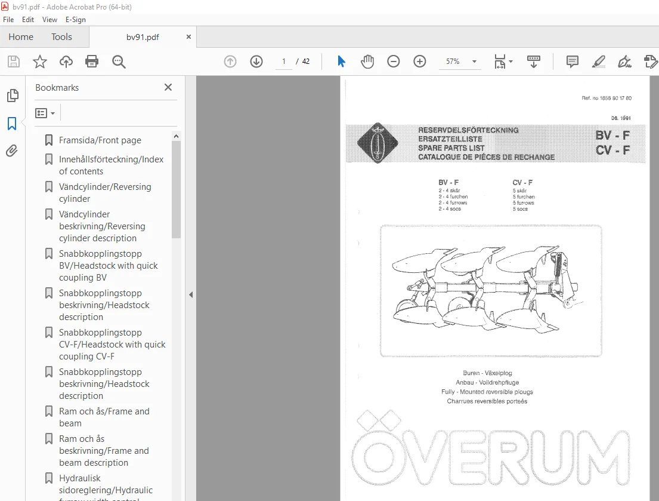Open Vändcylinder beskrivning/Reversing cylinder description bookmark
This screenshot has width=659, height=501.
tap(102, 226)
